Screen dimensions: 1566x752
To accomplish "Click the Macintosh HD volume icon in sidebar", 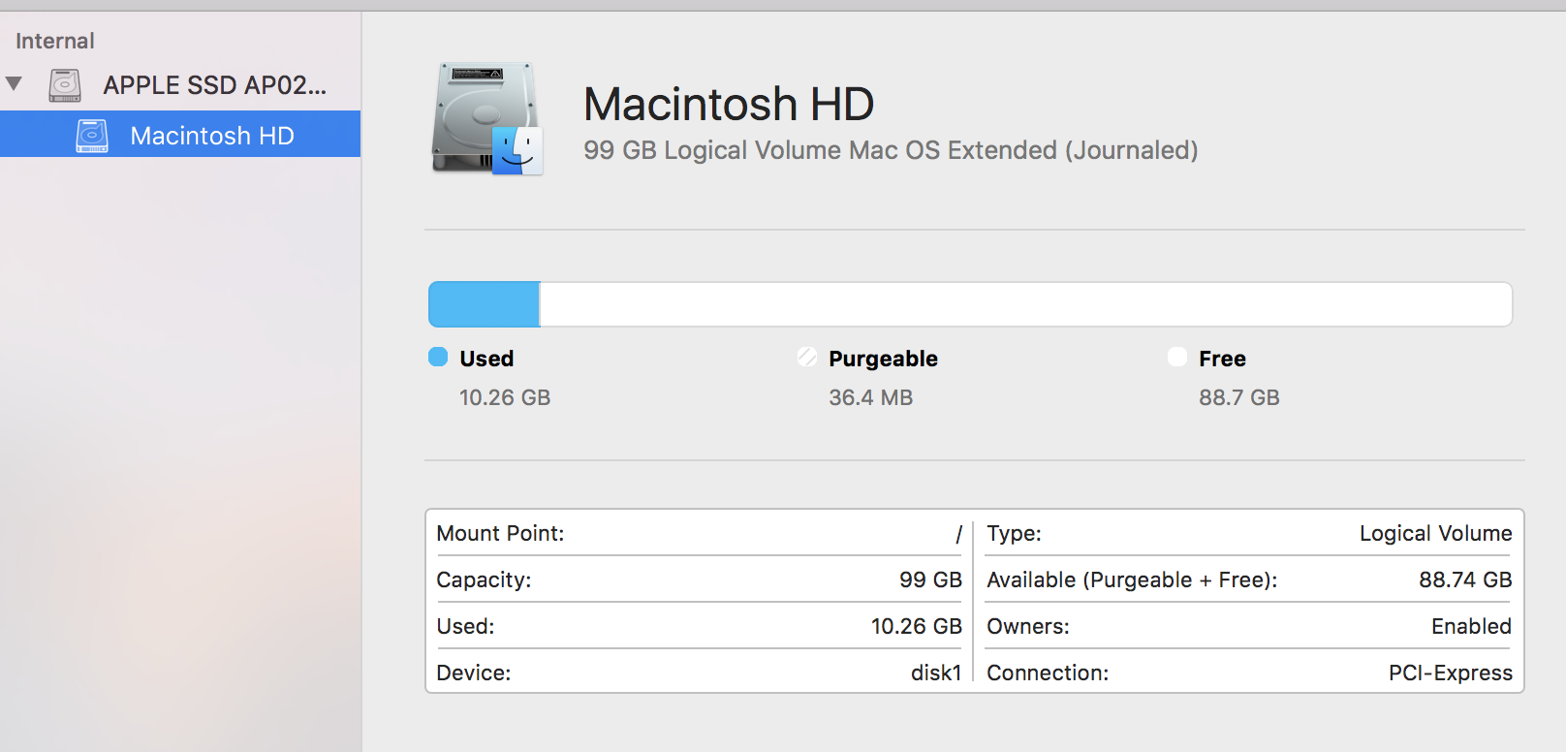I will pos(92,136).
